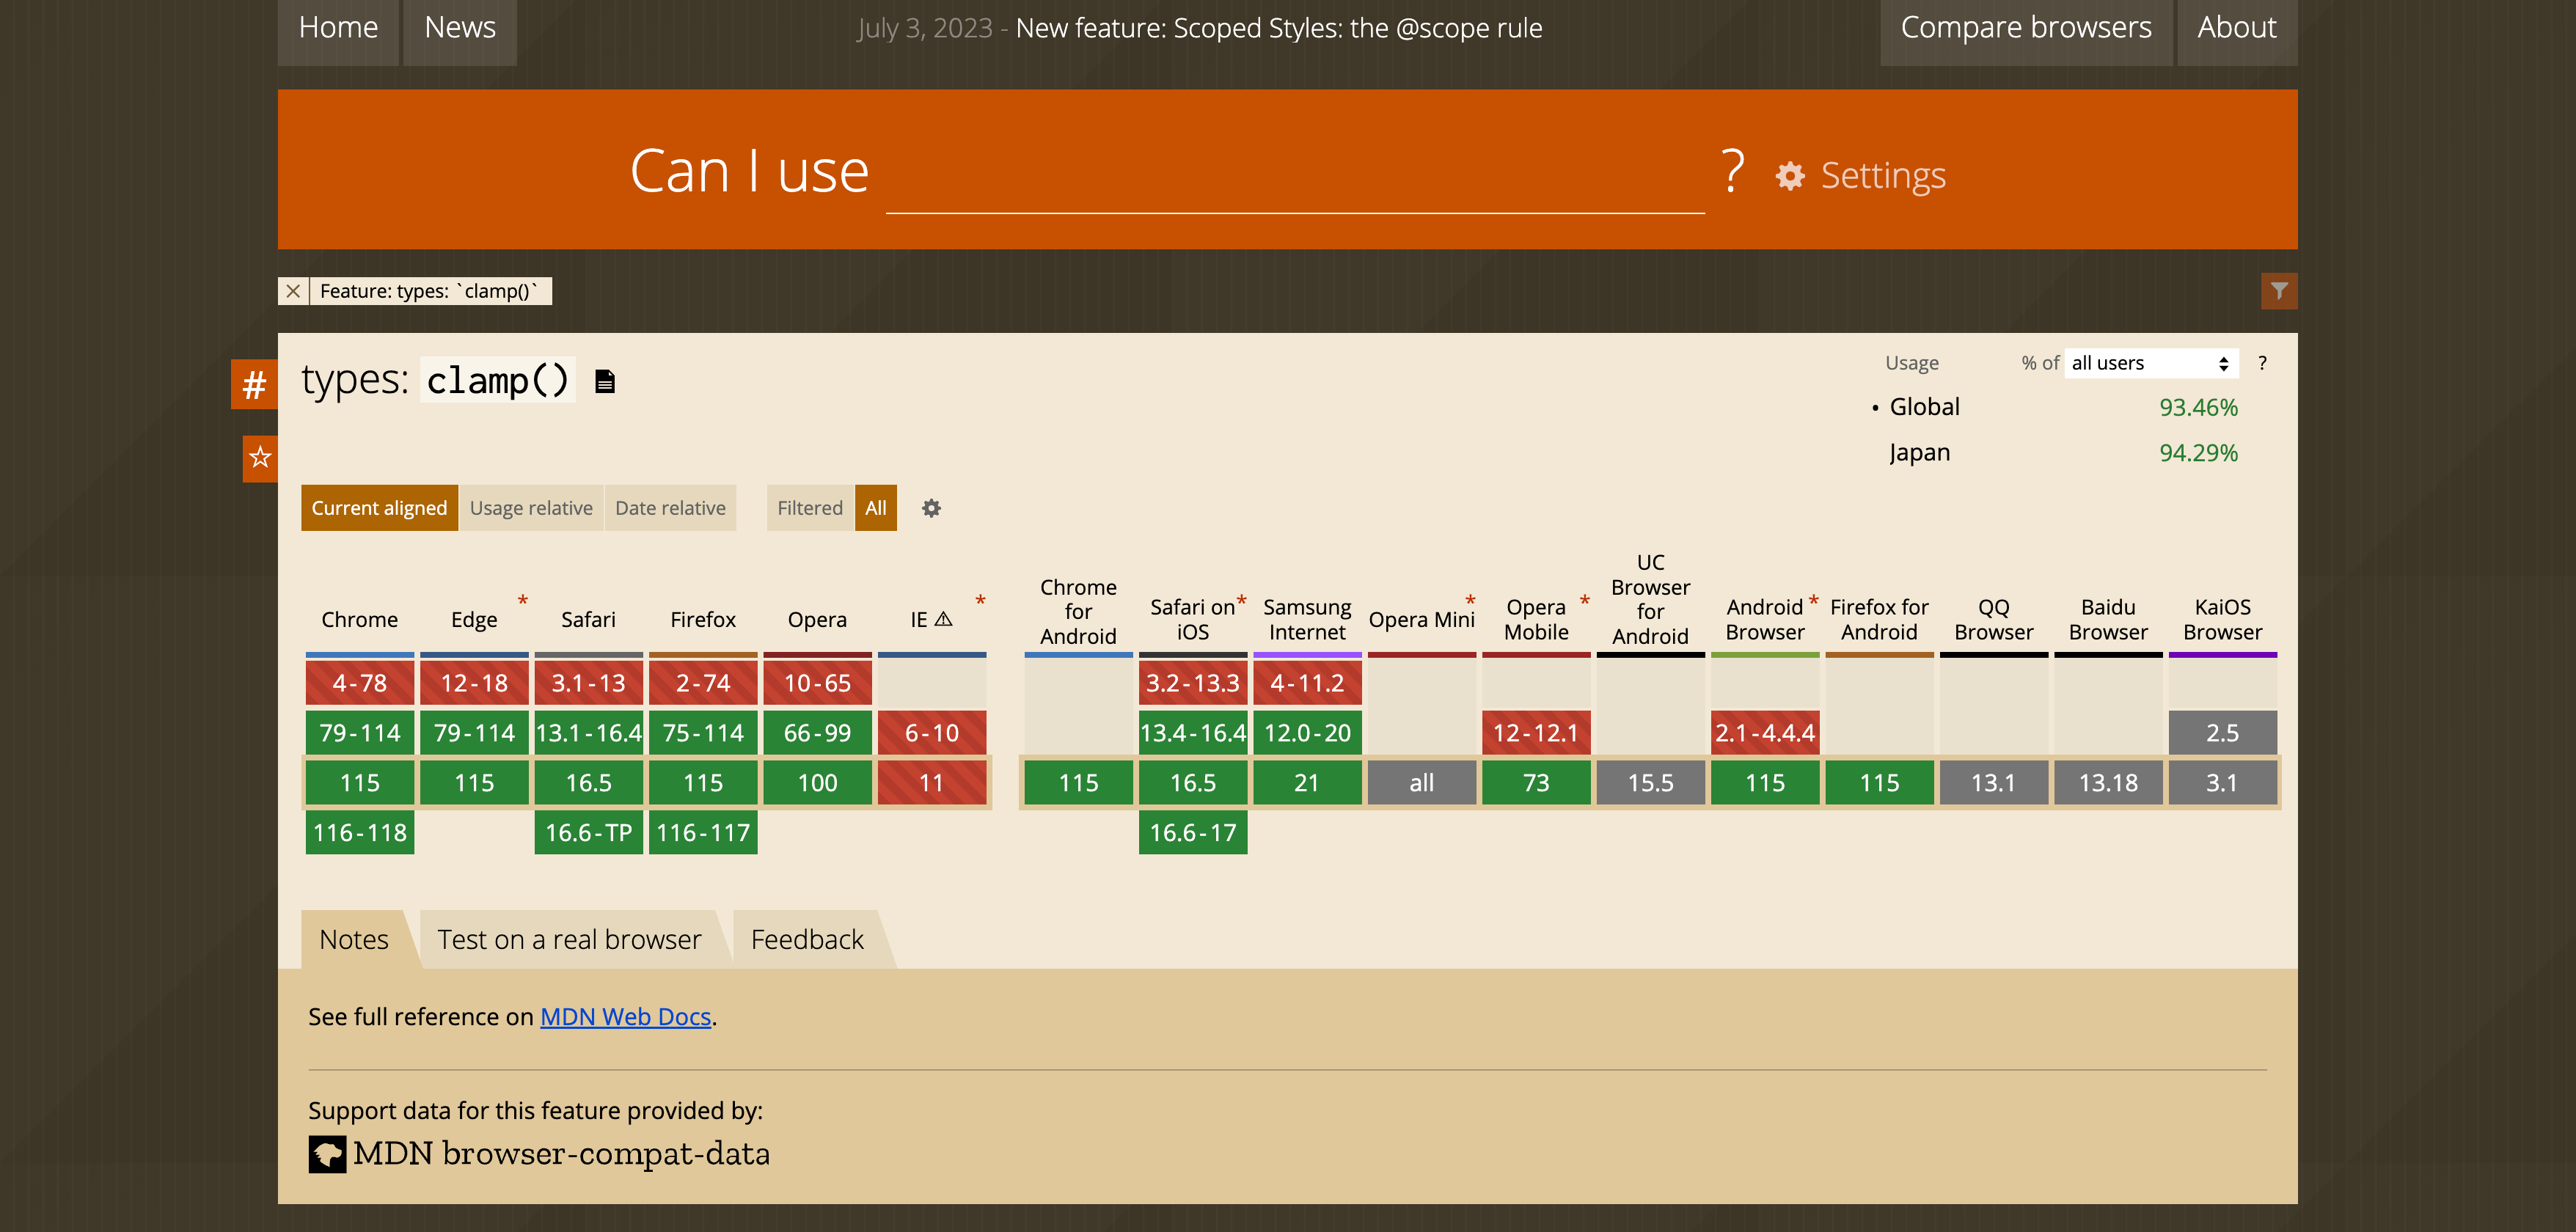Switch to Date relative view
Screen dimensions: 2576x1232
pos(670,508)
